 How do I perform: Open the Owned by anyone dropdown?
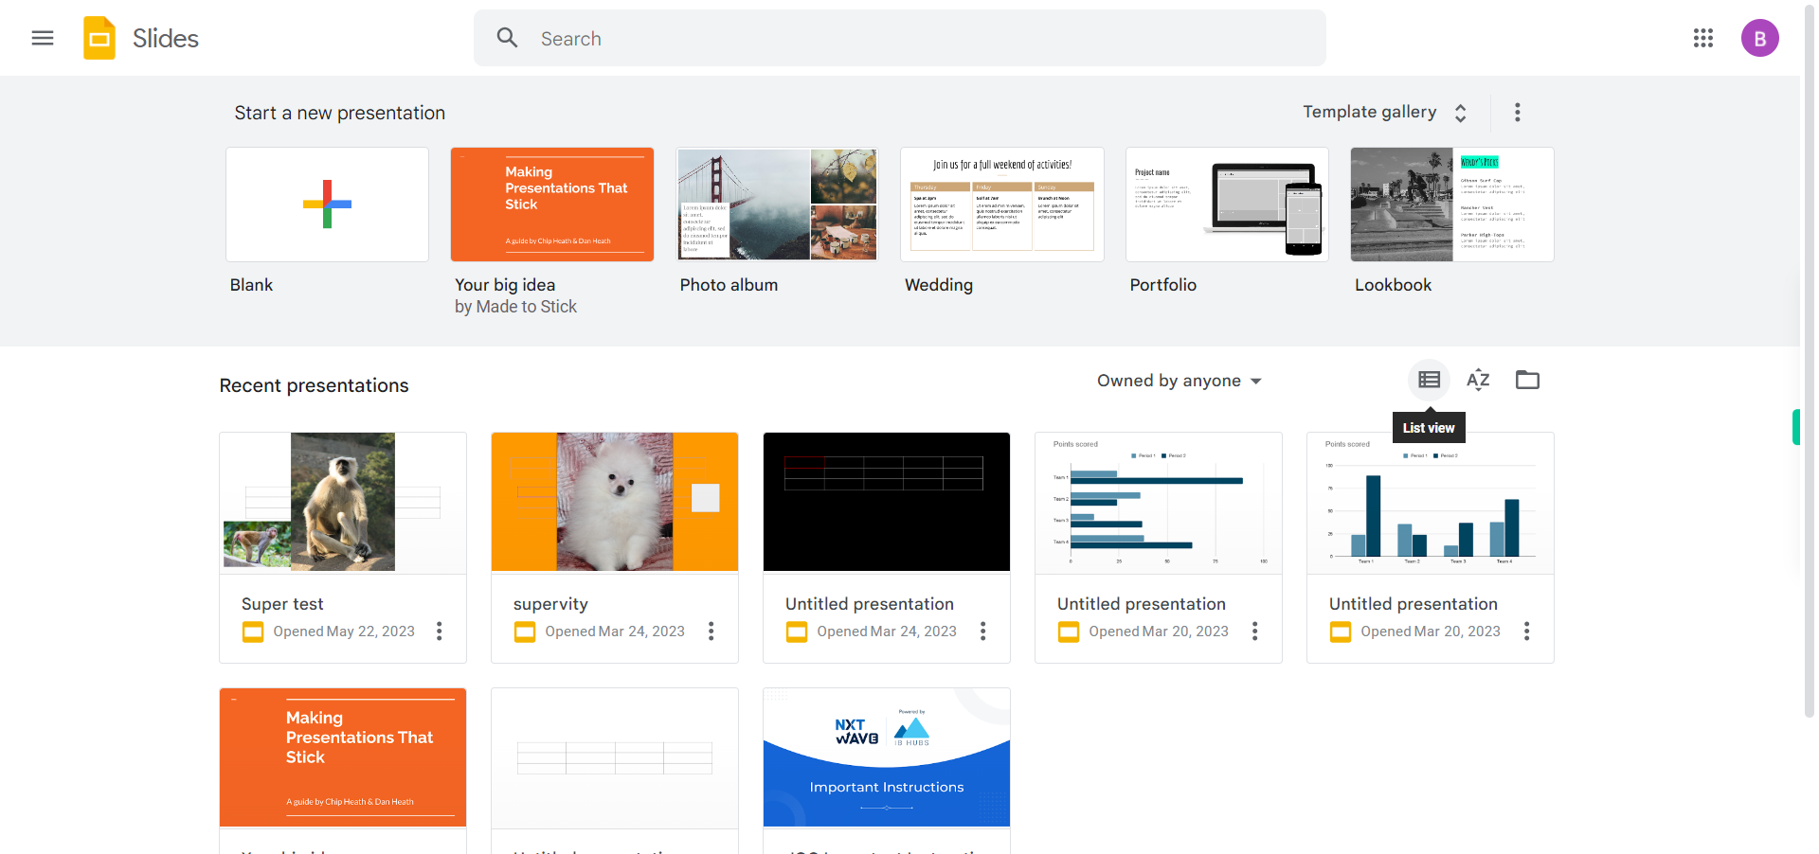point(1180,381)
